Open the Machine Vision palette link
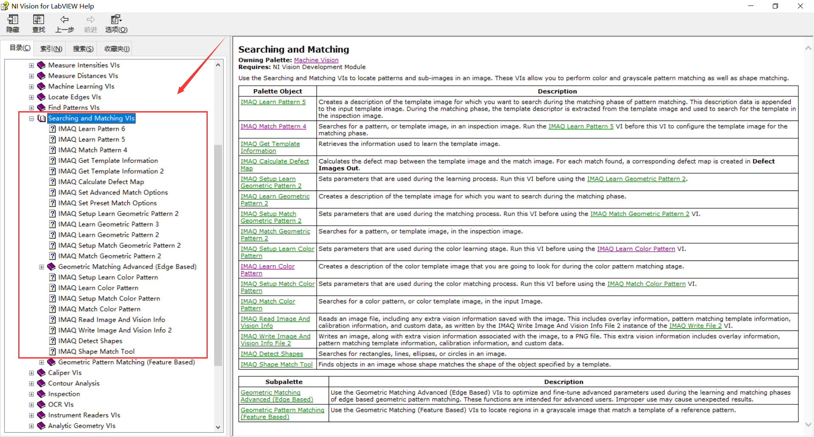The width and height of the screenshot is (814, 437). pyautogui.click(x=316, y=60)
